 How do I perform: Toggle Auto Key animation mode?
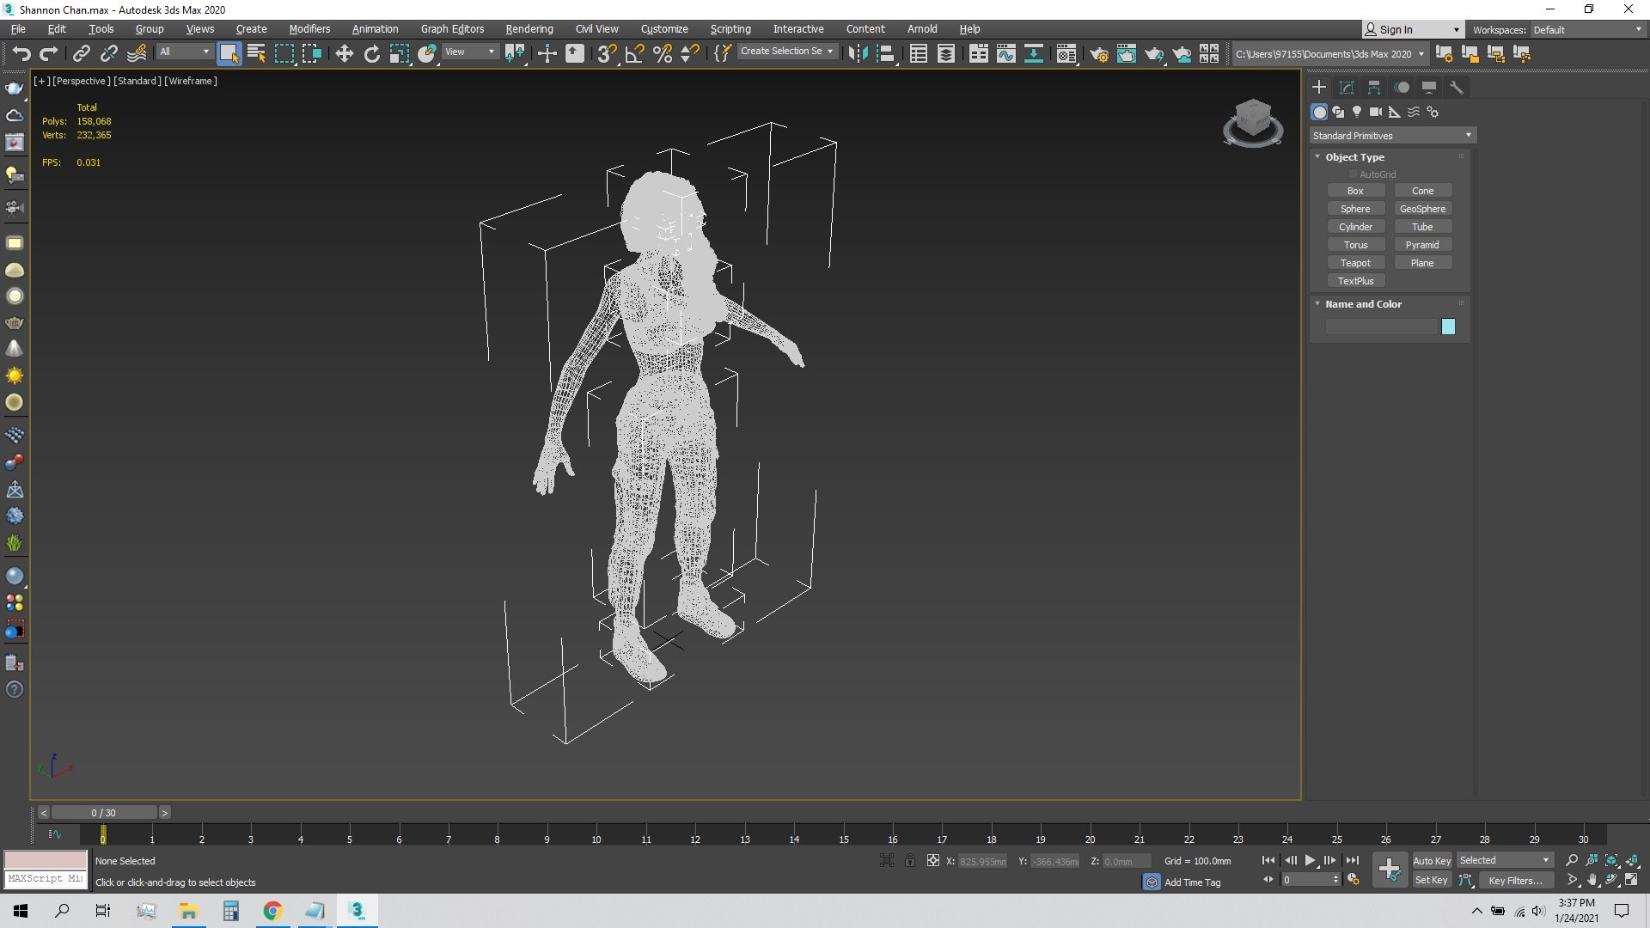point(1432,860)
